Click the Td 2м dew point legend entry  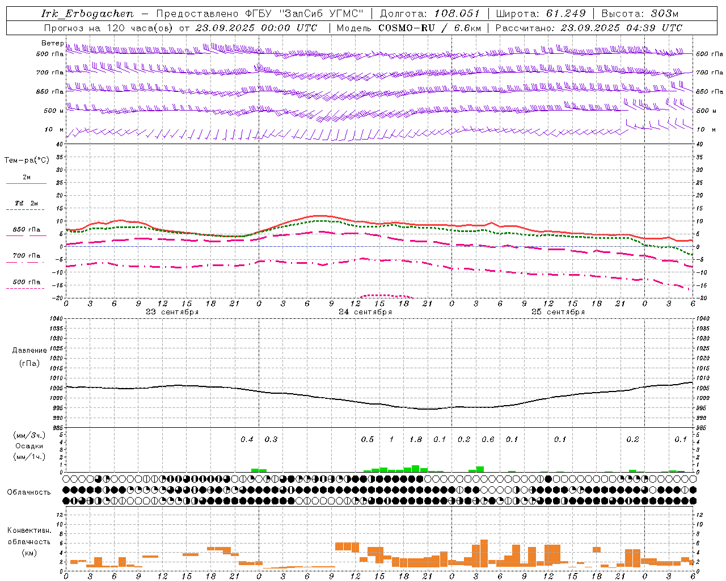tap(27, 203)
